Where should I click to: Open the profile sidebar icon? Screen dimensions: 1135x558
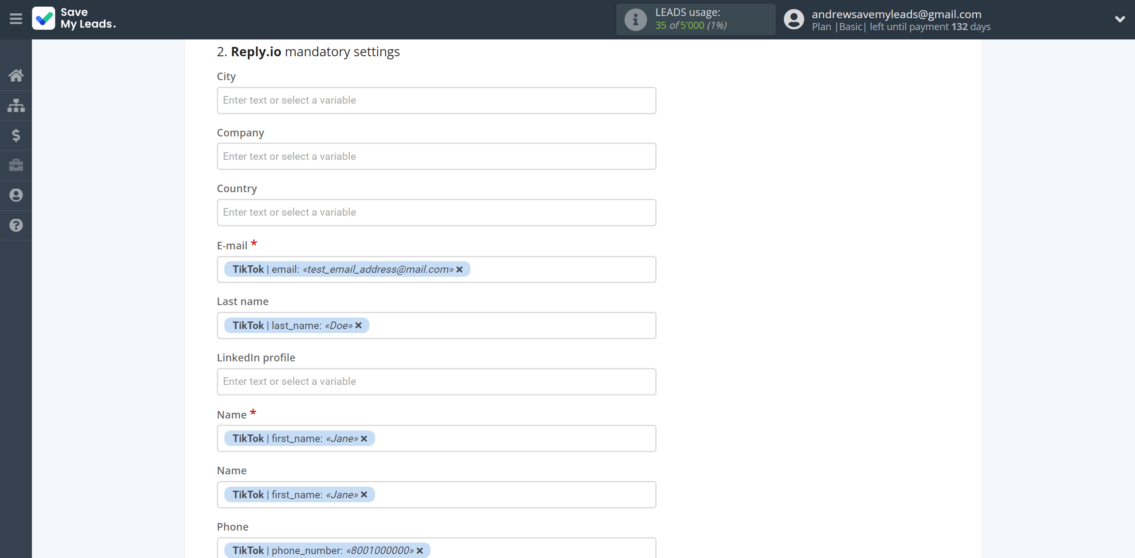16,195
